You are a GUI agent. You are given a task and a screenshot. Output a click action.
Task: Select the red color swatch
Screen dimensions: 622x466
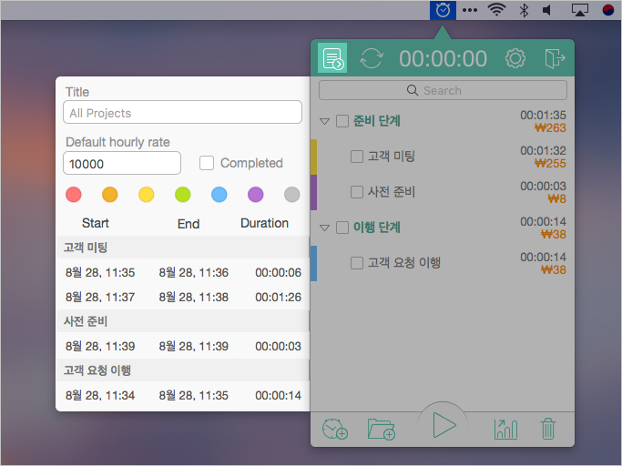[x=74, y=195]
